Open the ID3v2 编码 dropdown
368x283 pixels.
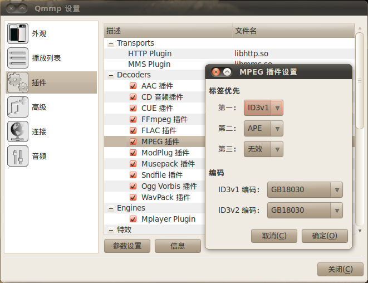coord(305,210)
